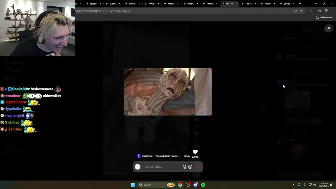Click the 'skinwalker' chat message text

point(52,96)
